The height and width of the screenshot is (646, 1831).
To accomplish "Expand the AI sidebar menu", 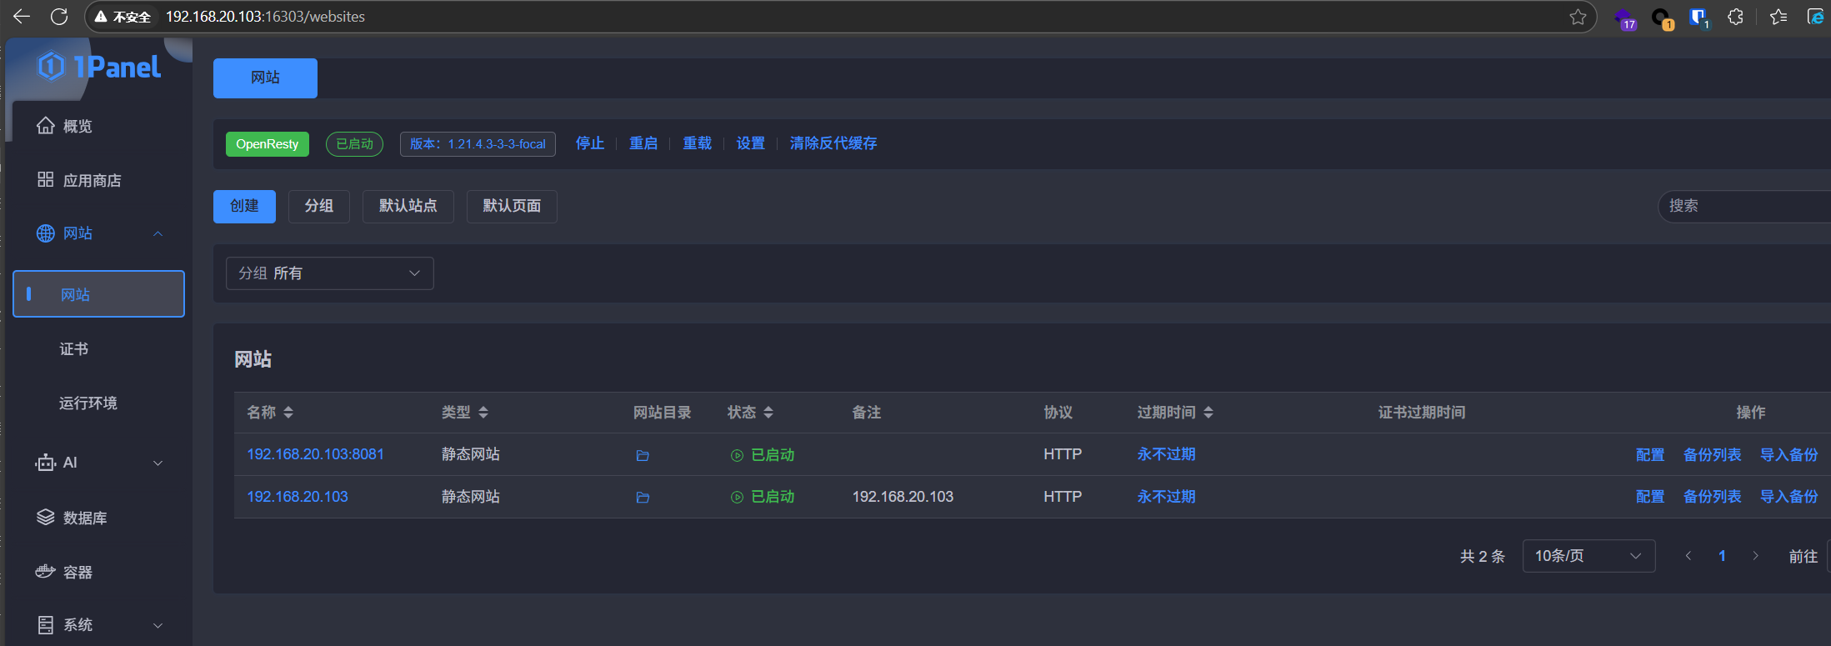I will (98, 463).
